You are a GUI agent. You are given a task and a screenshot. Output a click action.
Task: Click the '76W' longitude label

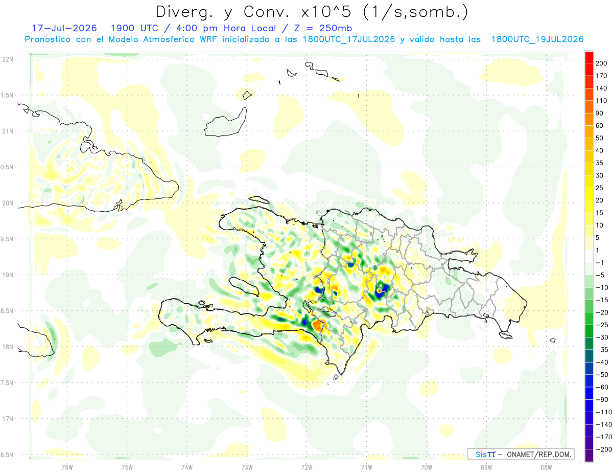click(67, 468)
